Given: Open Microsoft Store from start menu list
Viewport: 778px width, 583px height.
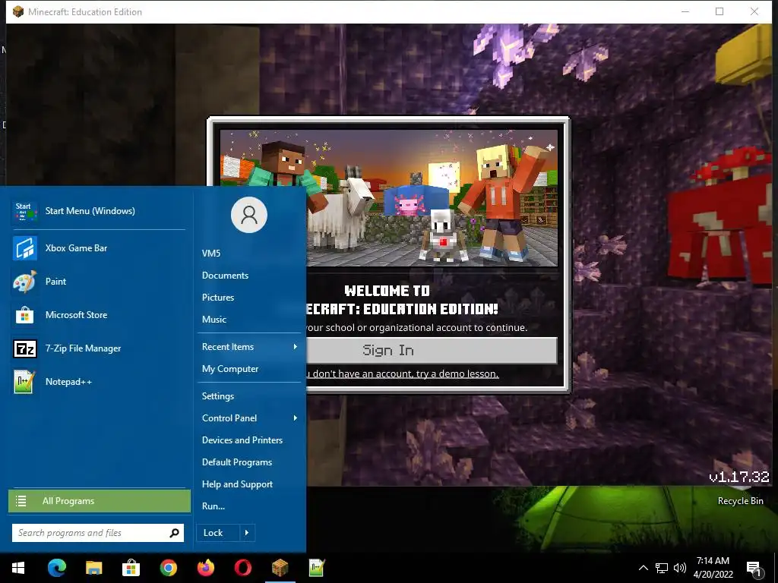Looking at the screenshot, I should [x=98, y=315].
